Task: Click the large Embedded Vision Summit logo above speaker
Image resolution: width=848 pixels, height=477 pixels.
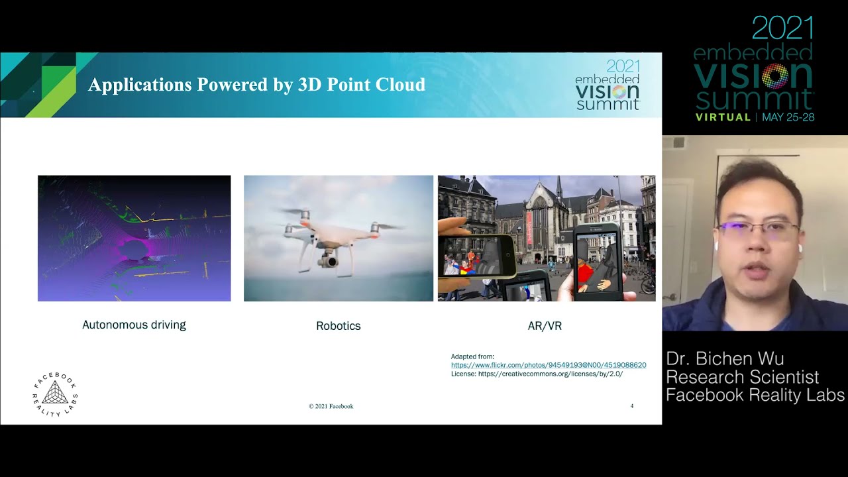Action: 753,70
